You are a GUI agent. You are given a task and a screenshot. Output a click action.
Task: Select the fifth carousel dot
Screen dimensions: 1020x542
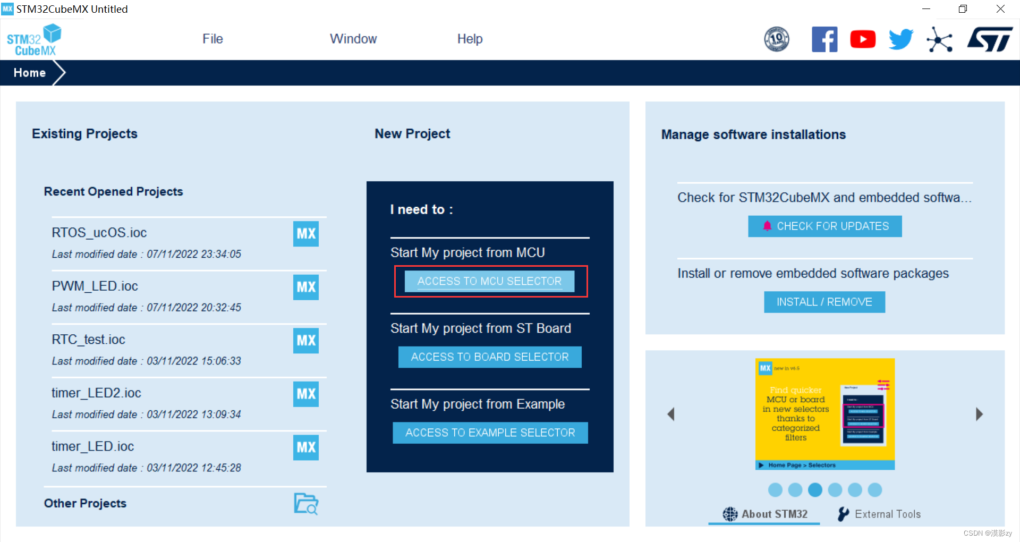tap(855, 490)
